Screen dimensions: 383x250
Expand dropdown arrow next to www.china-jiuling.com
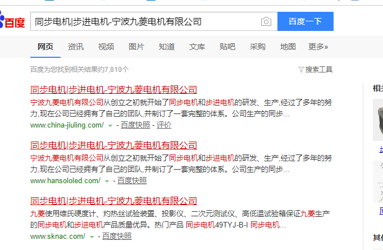coord(110,126)
